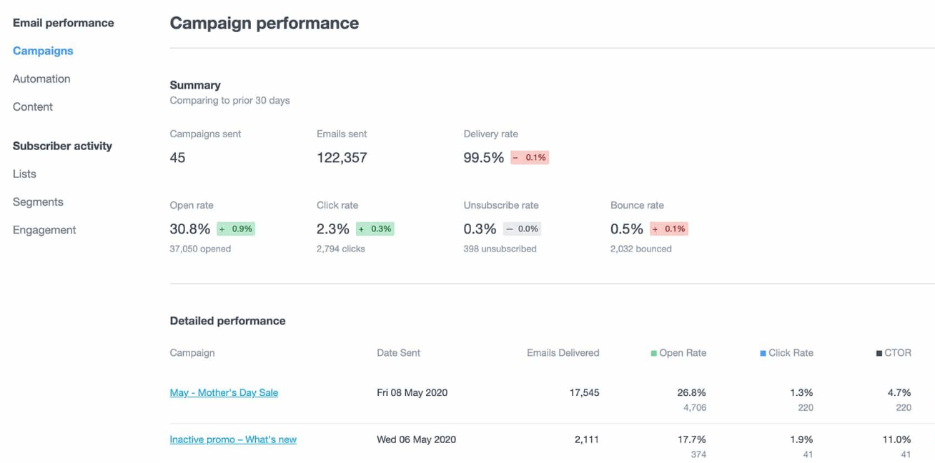Click the open rate +0.9% change badge
935x463 pixels.
pos(236,229)
